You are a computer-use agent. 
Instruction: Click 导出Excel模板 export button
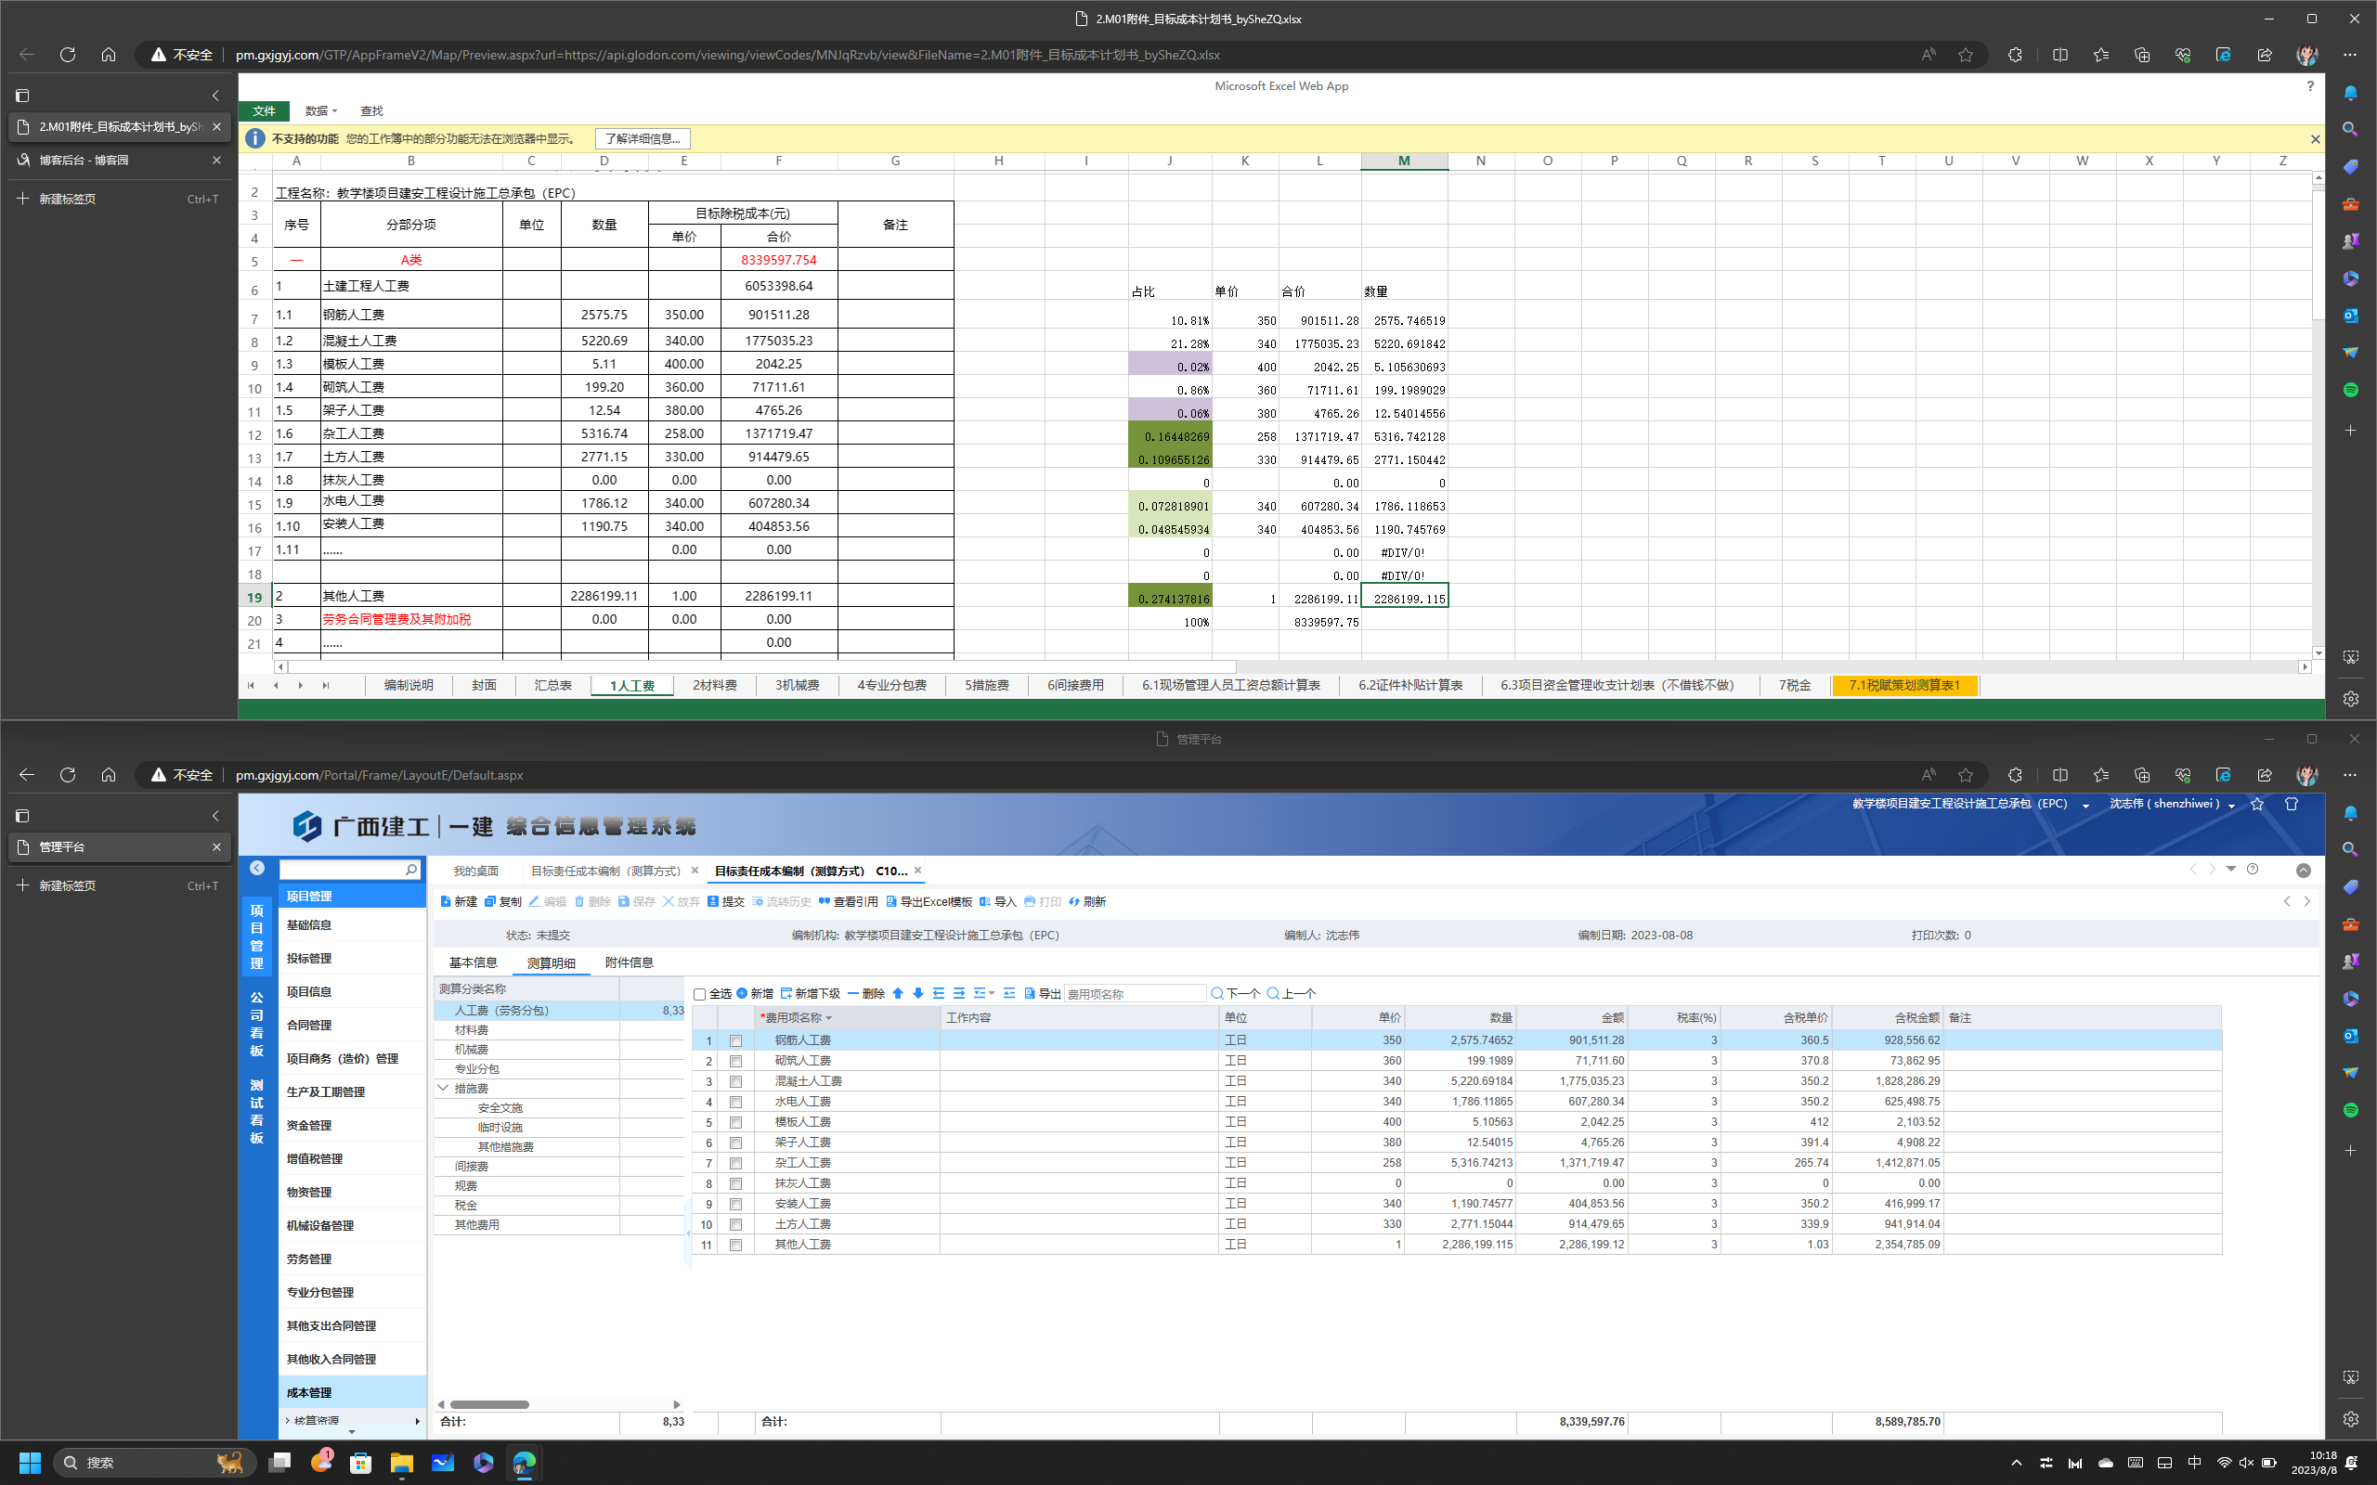click(929, 901)
